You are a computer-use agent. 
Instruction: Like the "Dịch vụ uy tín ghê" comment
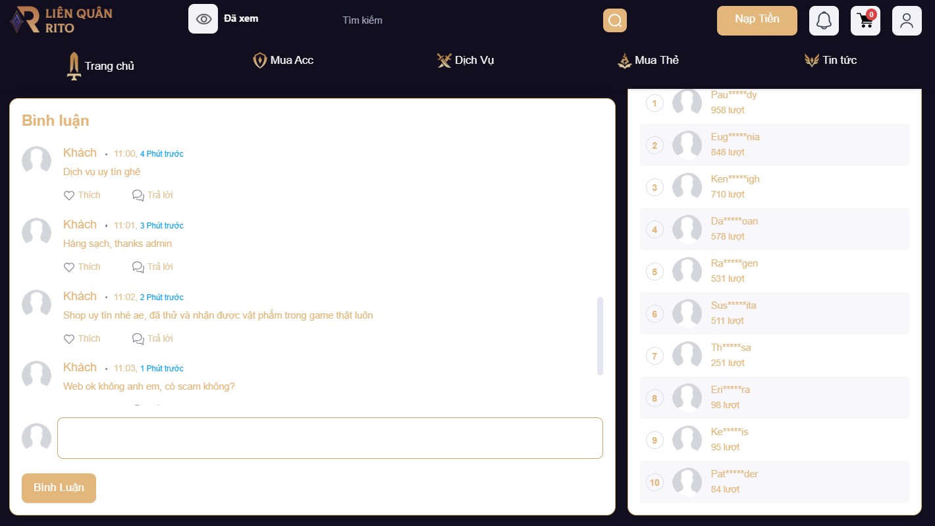pyautogui.click(x=82, y=195)
